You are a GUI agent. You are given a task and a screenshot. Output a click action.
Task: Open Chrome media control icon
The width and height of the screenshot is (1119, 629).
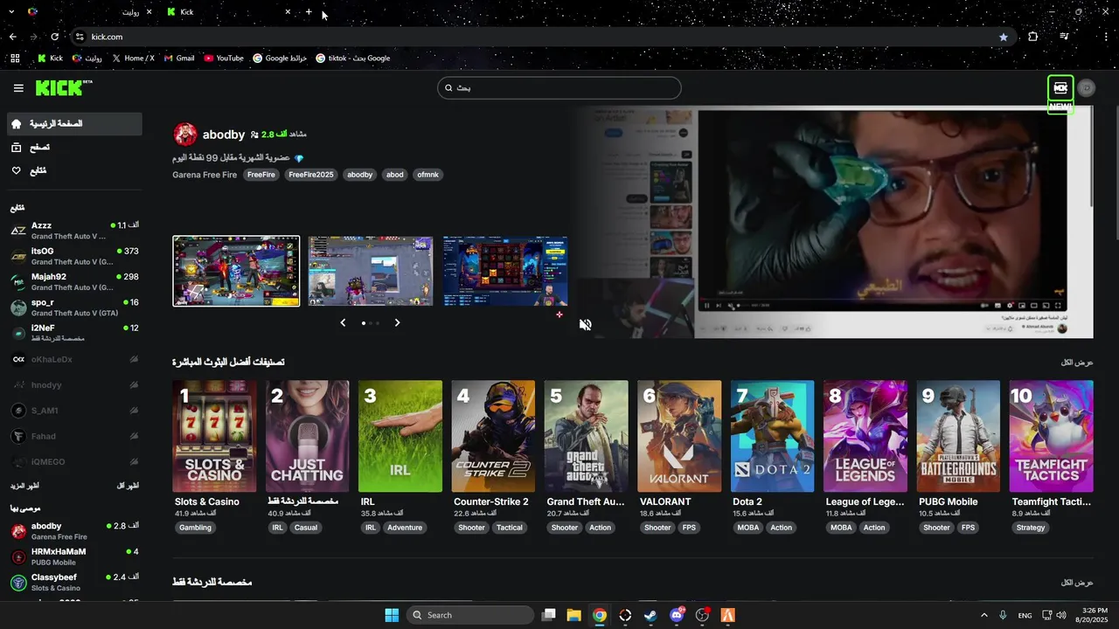click(x=1064, y=37)
